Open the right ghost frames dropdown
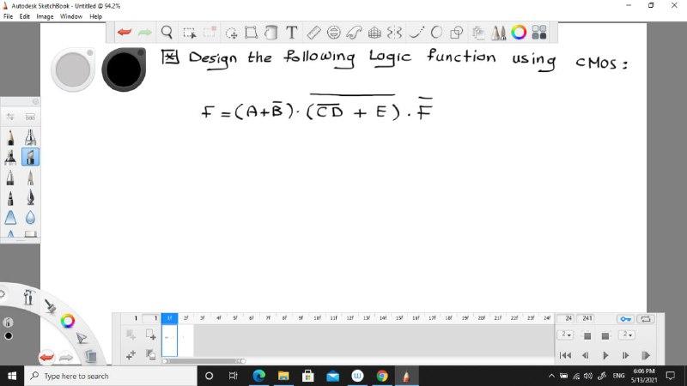687x386 pixels. (x=626, y=335)
